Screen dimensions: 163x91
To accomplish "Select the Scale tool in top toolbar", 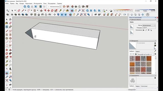I will [56, 11].
